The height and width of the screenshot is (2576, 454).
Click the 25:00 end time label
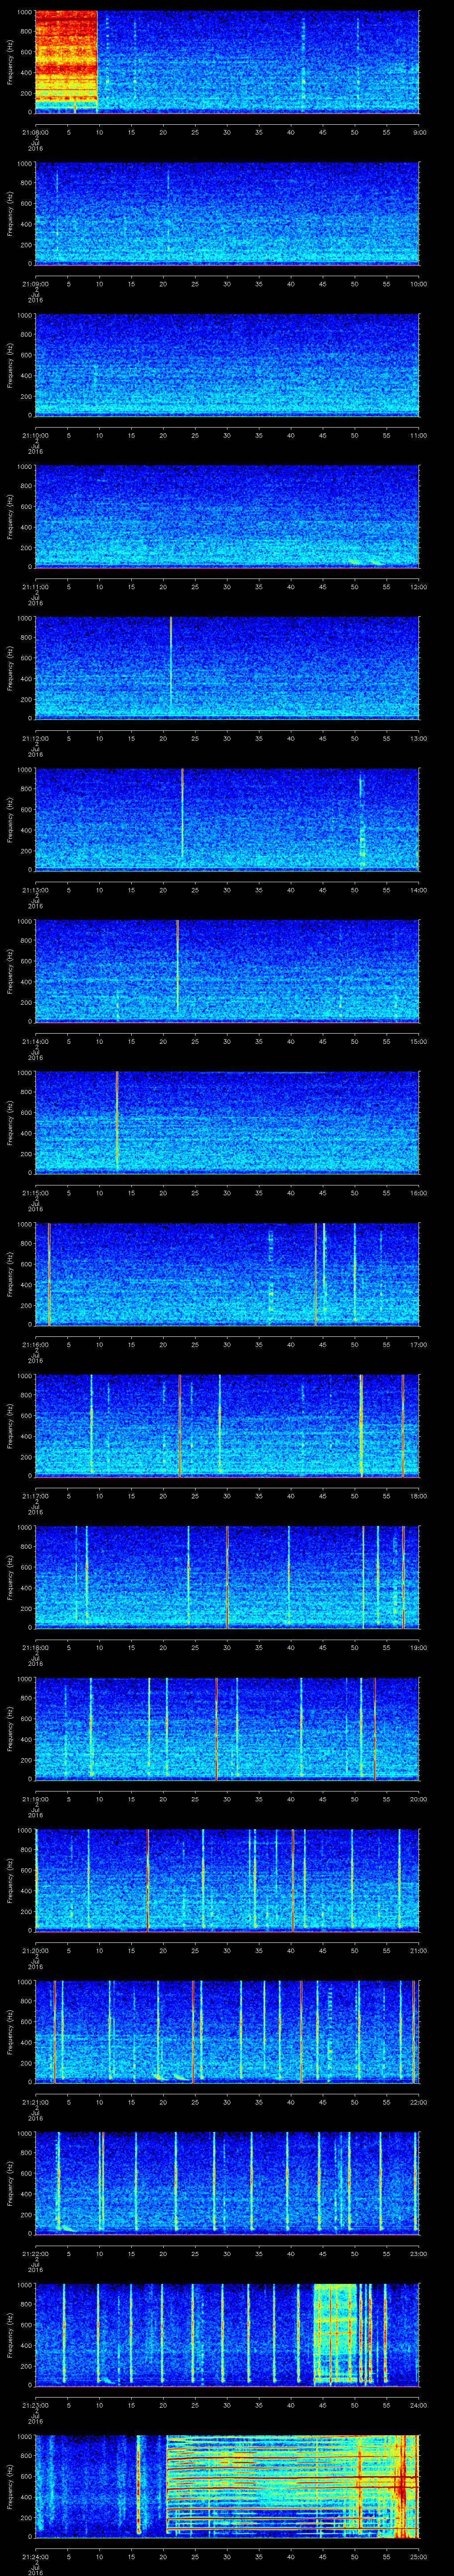click(x=419, y=2556)
